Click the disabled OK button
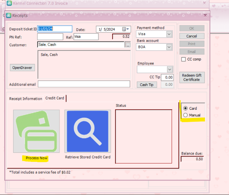 pos(192,28)
